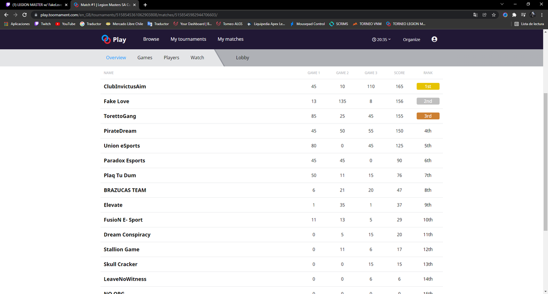Switch to the Games tab
The image size is (548, 294).
point(145,57)
